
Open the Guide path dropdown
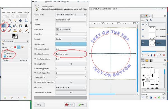pyautogui.click(x=71, y=15)
